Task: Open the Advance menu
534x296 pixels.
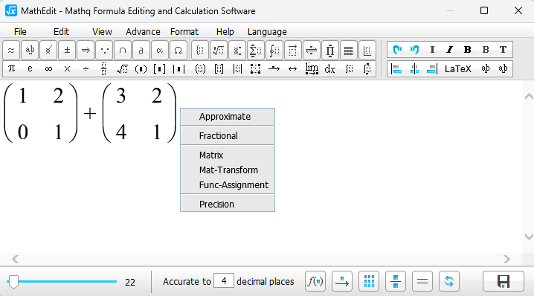Action: [x=143, y=32]
